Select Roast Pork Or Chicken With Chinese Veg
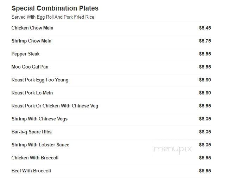The height and width of the screenshot is (178, 236). tap(55, 106)
